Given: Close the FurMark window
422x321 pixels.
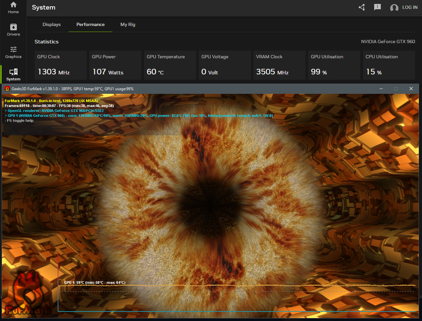Looking at the screenshot, I should click(411, 89).
